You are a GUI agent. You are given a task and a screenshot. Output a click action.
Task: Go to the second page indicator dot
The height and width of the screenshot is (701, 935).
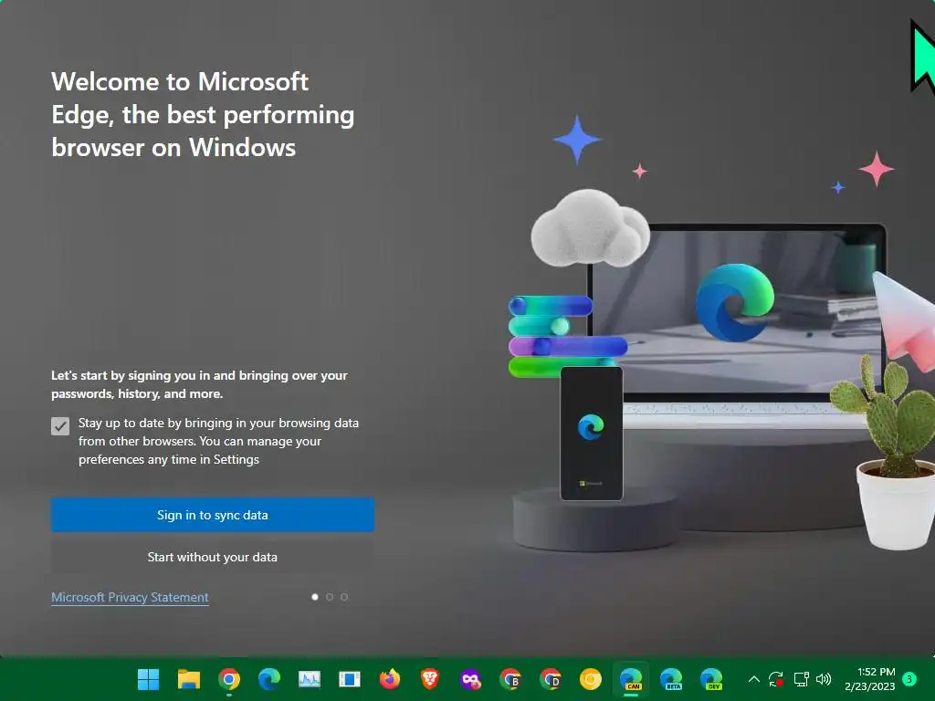[329, 597]
